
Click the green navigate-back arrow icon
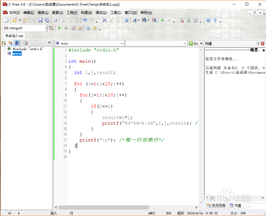[x=162, y=20]
